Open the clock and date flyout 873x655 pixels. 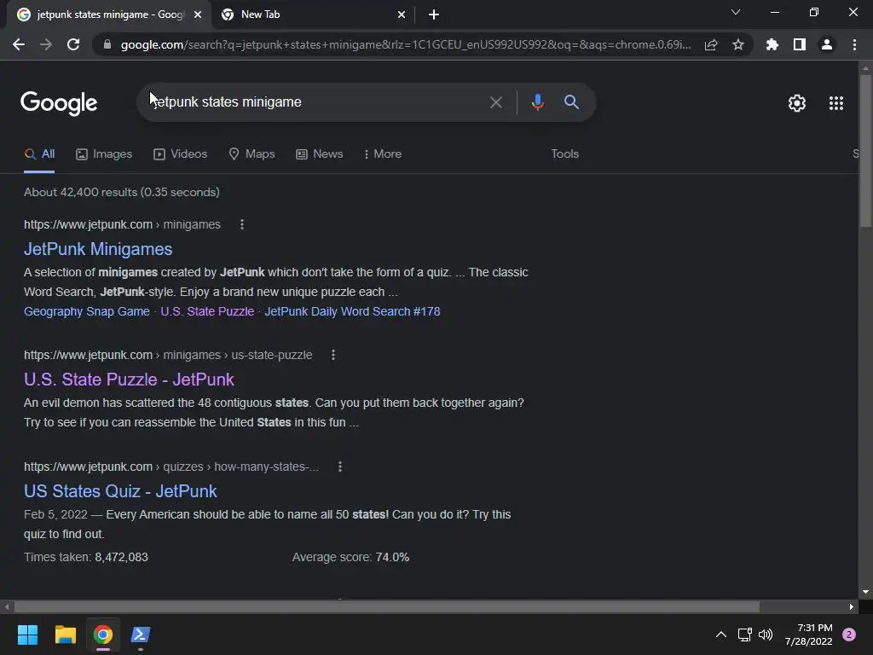pyautogui.click(x=808, y=635)
